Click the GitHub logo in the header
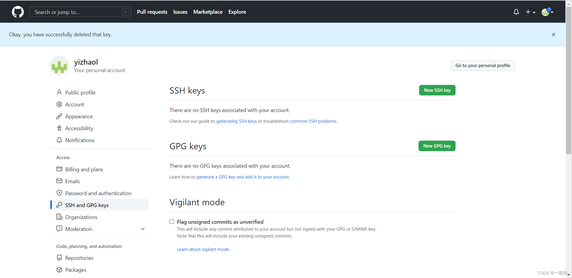The width and height of the screenshot is (572, 278). click(x=18, y=12)
